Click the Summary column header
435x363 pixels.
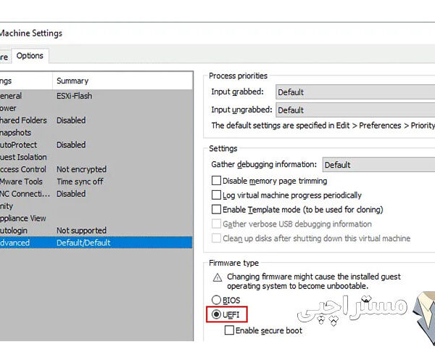click(x=72, y=81)
